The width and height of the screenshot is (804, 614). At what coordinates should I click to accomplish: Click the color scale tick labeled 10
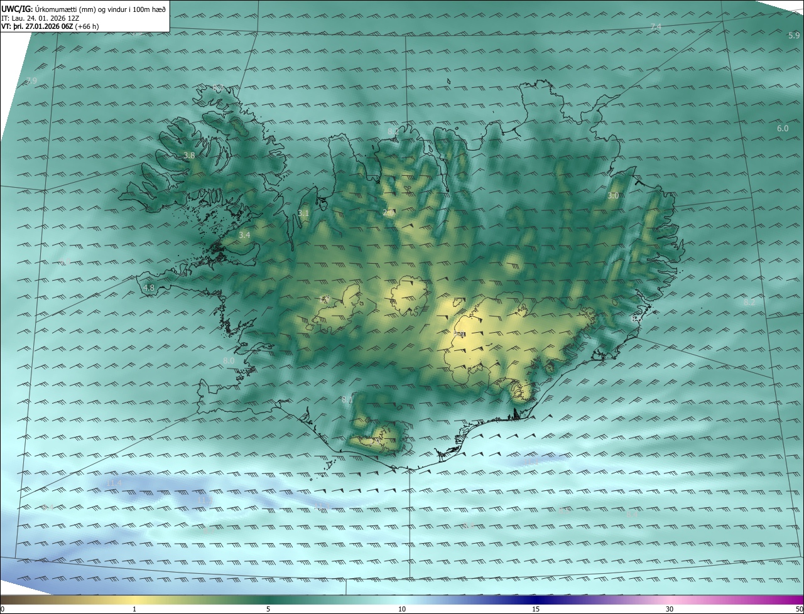[x=402, y=610]
